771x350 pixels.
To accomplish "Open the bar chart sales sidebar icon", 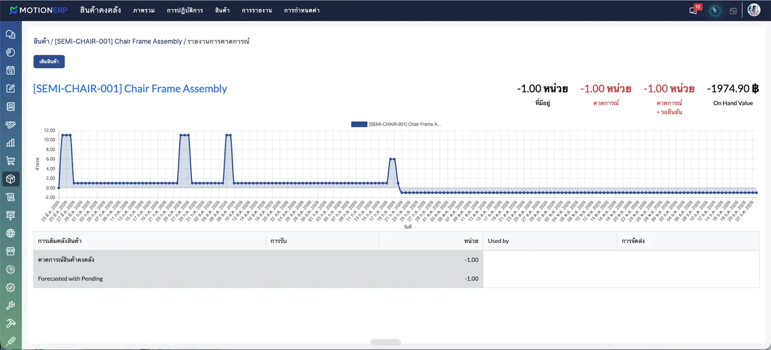I will tap(10, 143).
